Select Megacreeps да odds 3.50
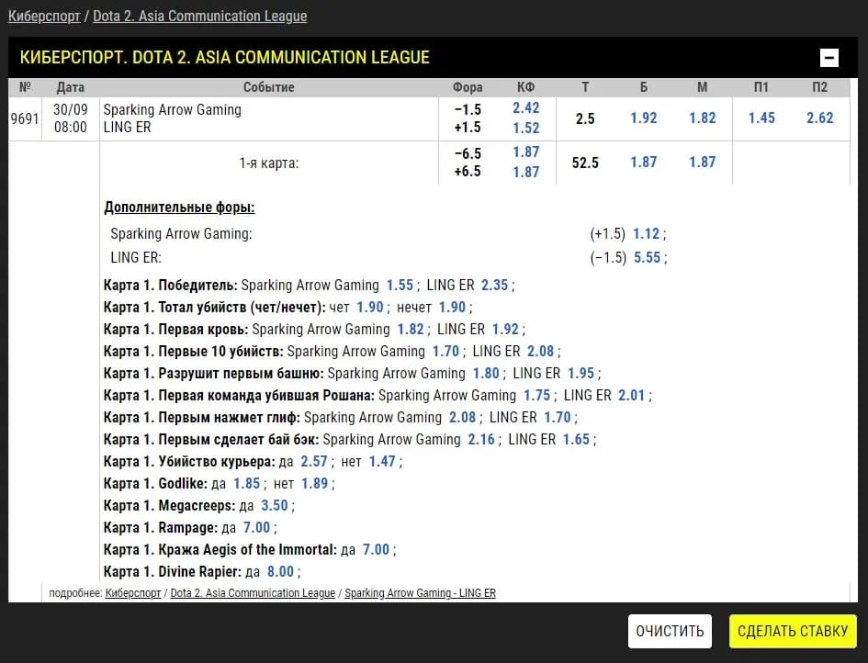This screenshot has width=868, height=663. [275, 506]
